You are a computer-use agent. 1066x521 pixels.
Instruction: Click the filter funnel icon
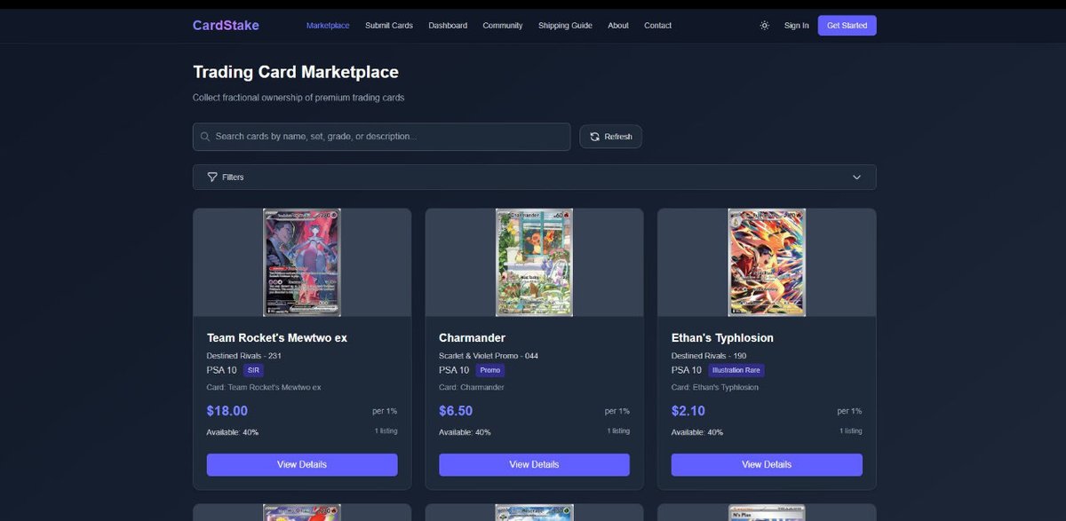[212, 177]
